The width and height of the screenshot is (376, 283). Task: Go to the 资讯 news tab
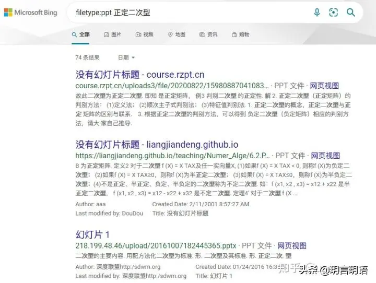tap(208, 34)
